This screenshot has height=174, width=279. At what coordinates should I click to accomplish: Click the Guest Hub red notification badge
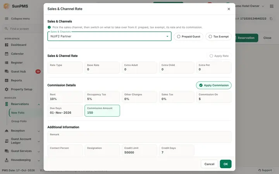[38, 72]
